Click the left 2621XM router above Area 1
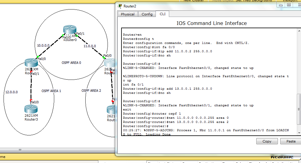The image size is (301, 163). [x=31, y=63]
